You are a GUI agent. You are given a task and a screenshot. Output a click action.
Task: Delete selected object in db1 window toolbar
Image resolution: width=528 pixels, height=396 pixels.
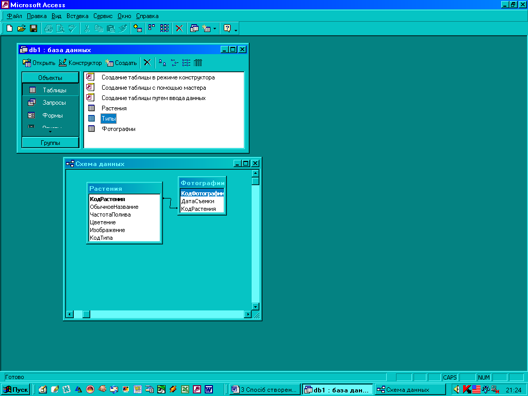click(147, 63)
